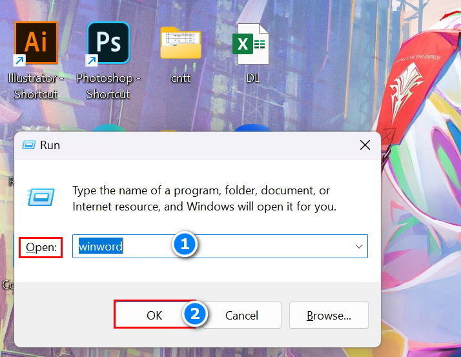Expand the Open combo box dropdown arrow

click(x=358, y=247)
